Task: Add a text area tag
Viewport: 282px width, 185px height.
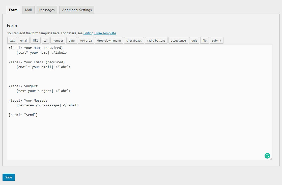Action: pyautogui.click(x=86, y=40)
